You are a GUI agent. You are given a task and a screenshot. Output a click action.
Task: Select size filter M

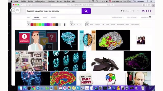(77, 25)
